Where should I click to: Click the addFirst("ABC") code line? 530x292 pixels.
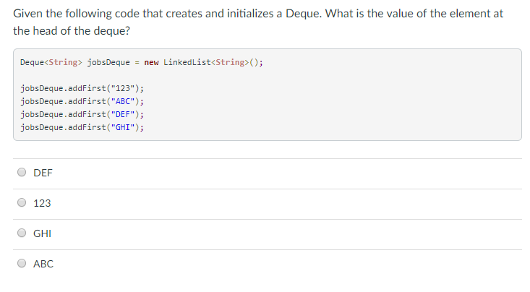82,101
